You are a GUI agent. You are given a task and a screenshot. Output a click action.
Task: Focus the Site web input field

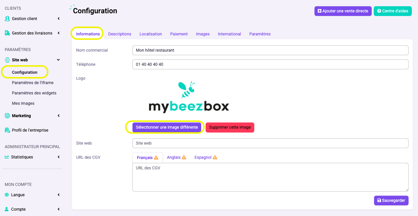tap(271, 143)
